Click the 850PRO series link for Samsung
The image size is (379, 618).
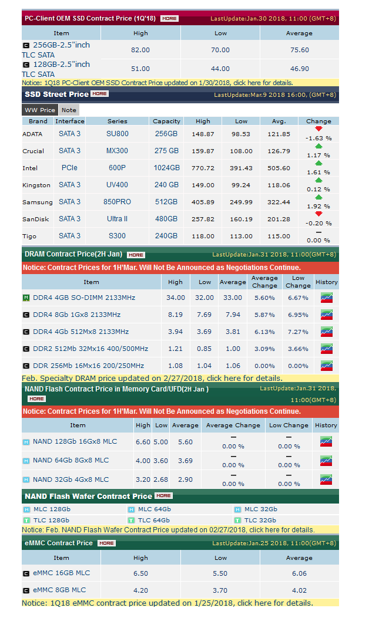pyautogui.click(x=118, y=201)
